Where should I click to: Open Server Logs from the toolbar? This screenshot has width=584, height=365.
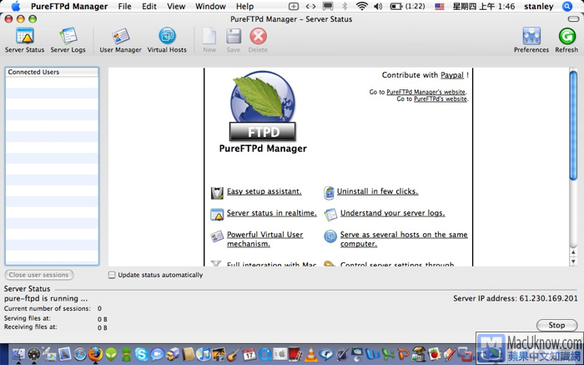[68, 40]
